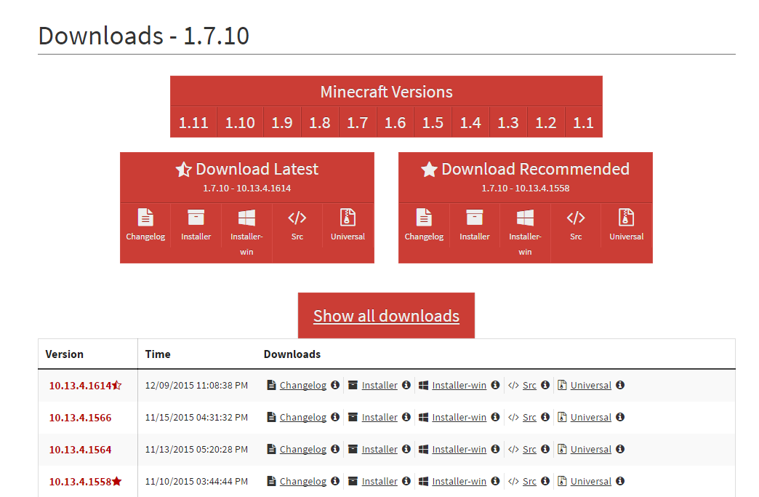Click Show all downloads button
The width and height of the screenshot is (759, 497).
(x=386, y=315)
